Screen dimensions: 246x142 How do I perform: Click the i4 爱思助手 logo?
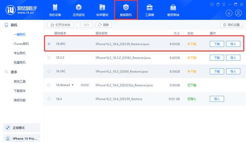(x=21, y=10)
